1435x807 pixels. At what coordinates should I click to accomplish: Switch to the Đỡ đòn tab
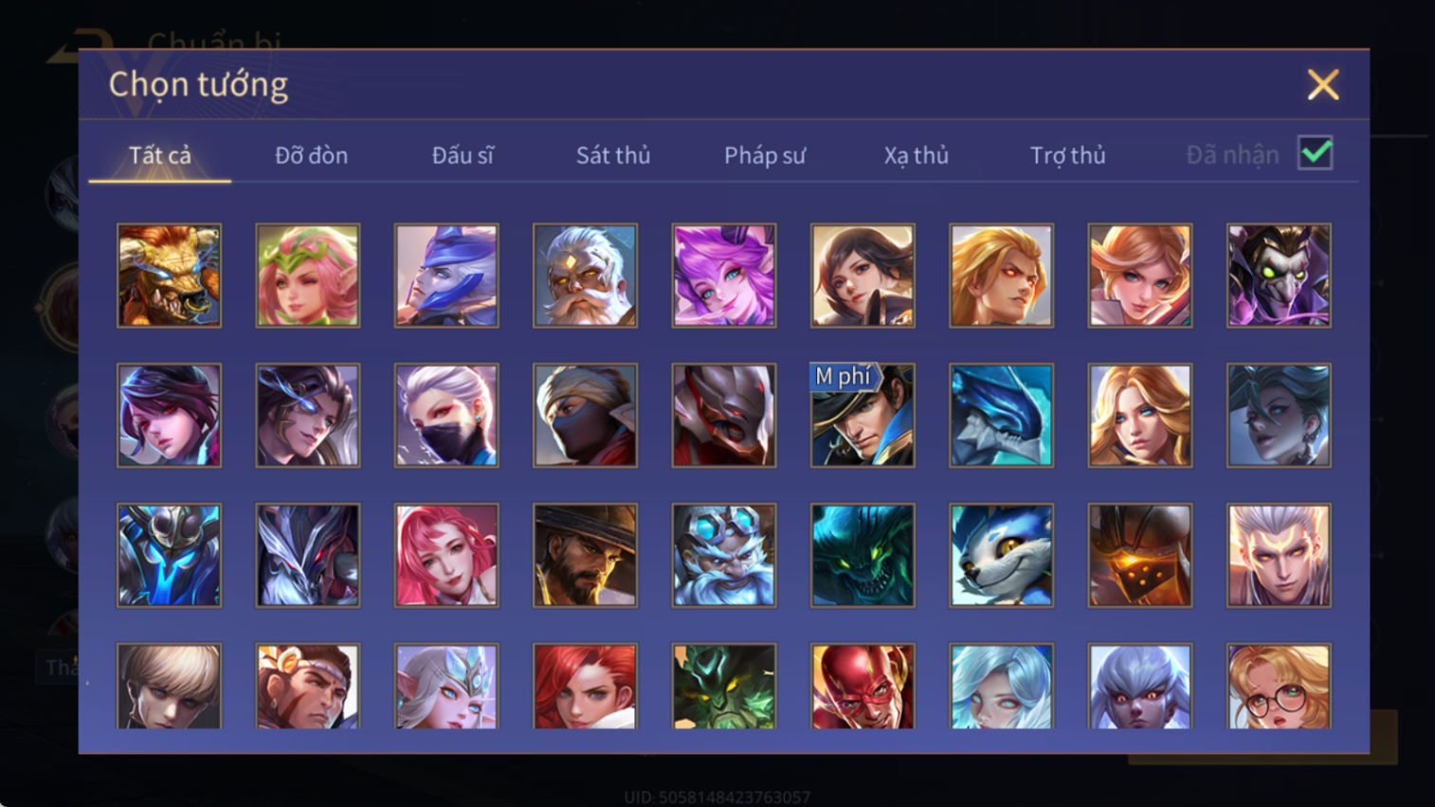coord(311,155)
